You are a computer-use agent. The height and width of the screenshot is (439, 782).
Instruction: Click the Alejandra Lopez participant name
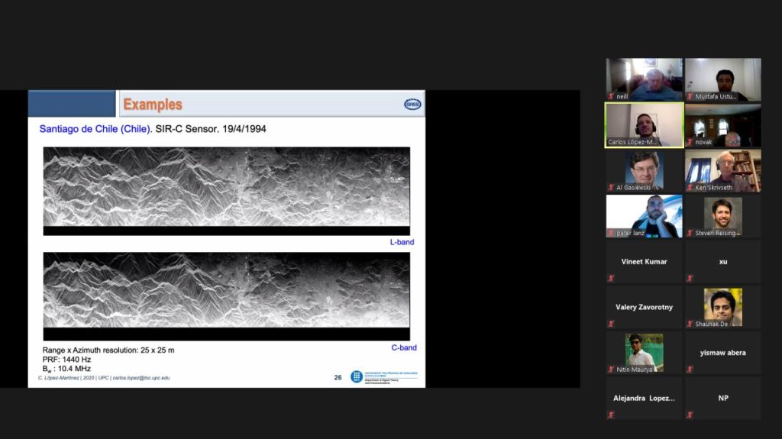click(x=644, y=398)
